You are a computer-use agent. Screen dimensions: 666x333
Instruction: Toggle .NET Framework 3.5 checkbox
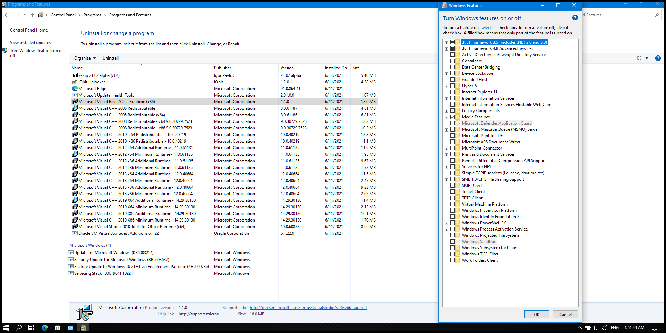(x=452, y=42)
